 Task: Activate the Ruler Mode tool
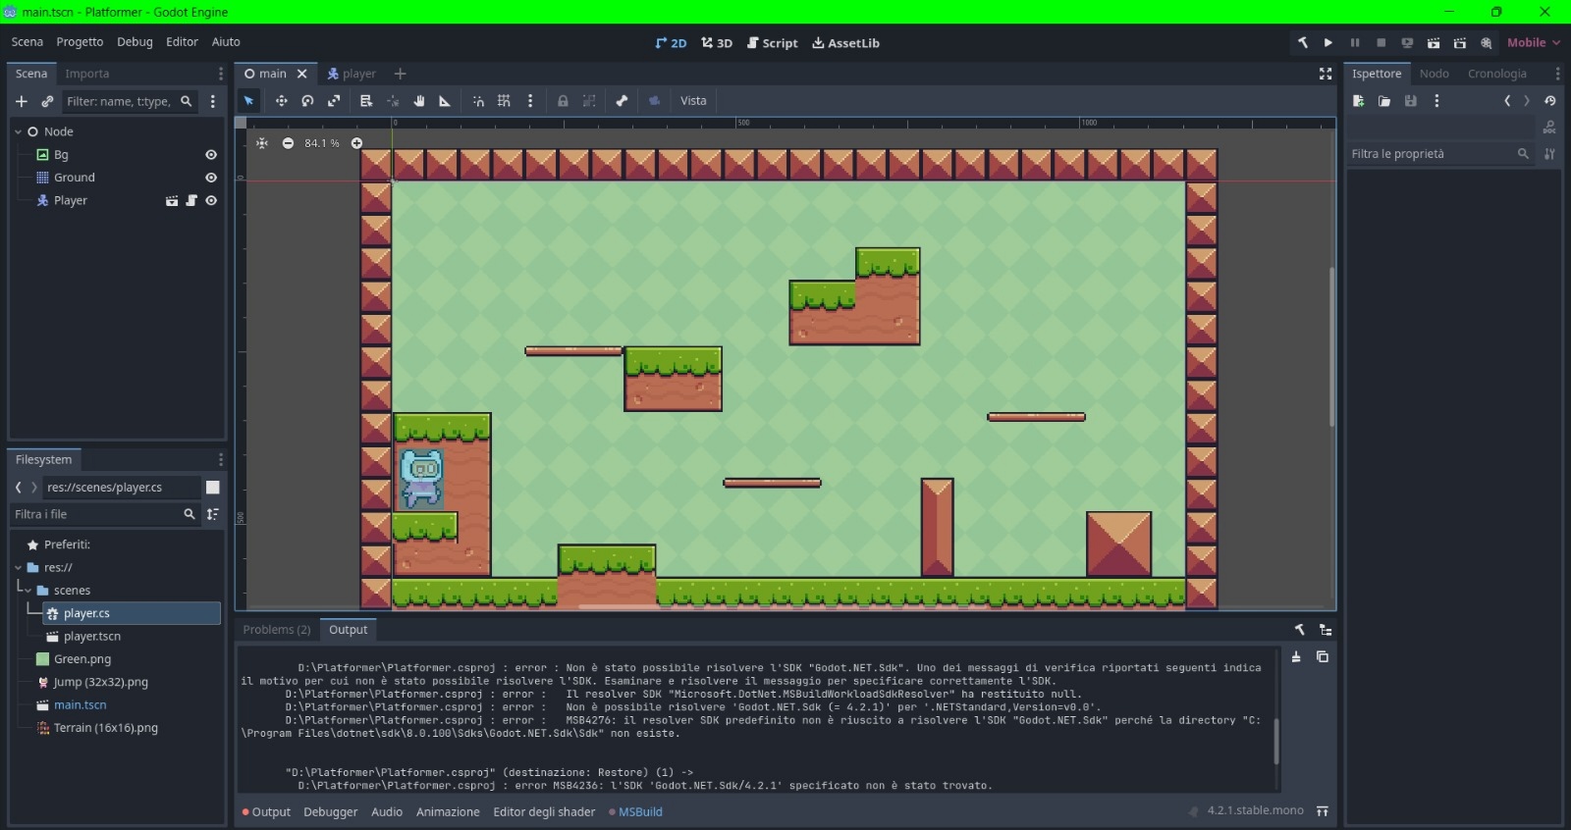445,101
